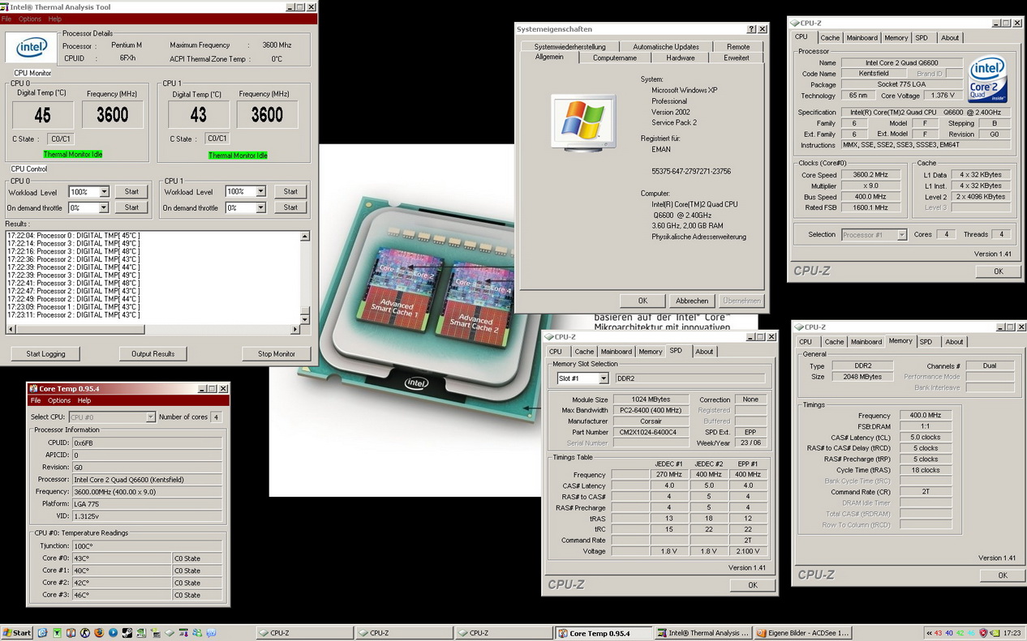
Task: Click the red security shield tray icon
Action: coord(983,633)
